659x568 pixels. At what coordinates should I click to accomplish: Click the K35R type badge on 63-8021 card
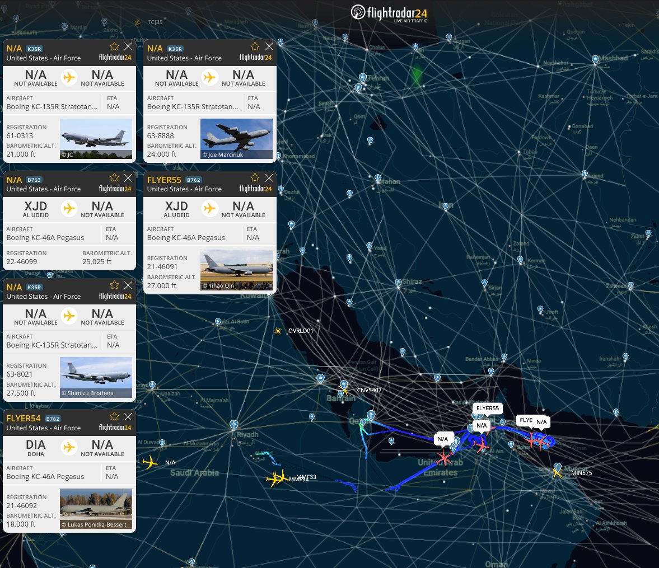(x=34, y=288)
